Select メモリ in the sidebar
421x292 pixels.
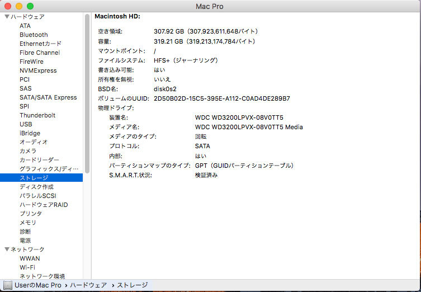(x=28, y=223)
